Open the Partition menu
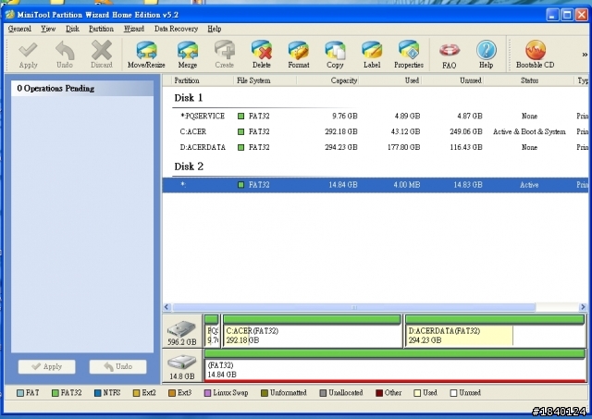This screenshot has height=419, width=592. (x=101, y=29)
